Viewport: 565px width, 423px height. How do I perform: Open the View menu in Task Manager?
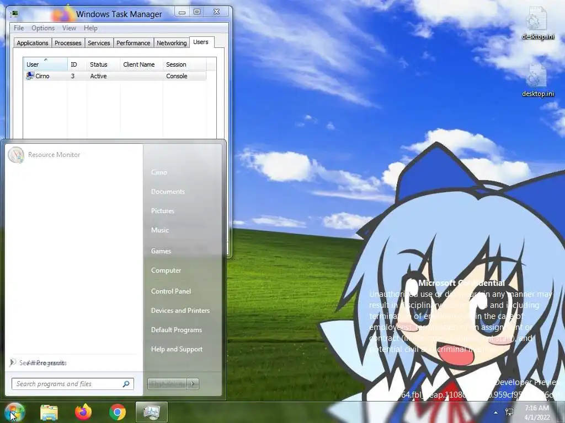click(69, 28)
